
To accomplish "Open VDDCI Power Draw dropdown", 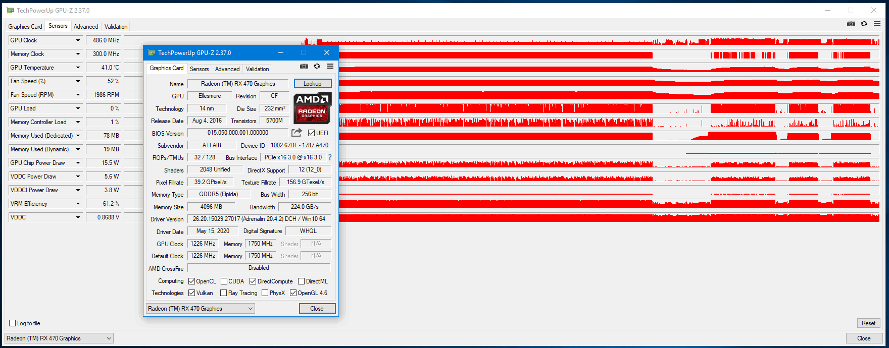I will click(x=78, y=190).
